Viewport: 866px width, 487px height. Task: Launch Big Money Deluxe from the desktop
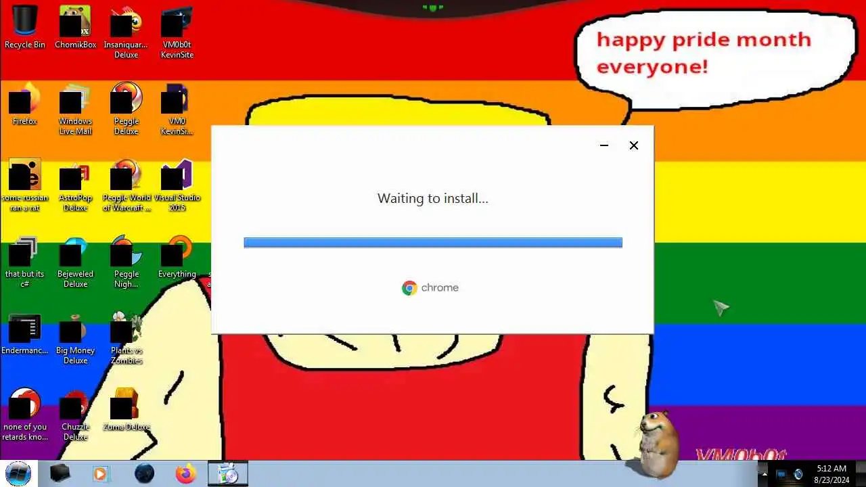(75, 338)
